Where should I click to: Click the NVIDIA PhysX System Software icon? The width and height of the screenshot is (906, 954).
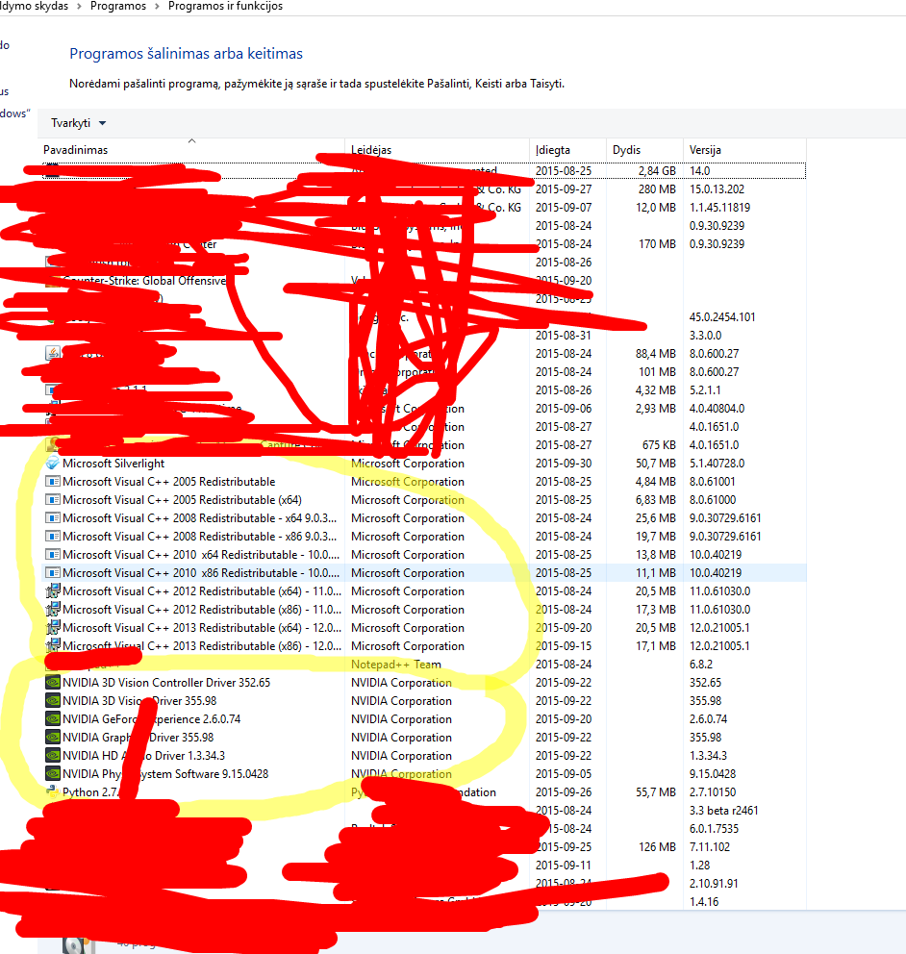pyautogui.click(x=53, y=774)
